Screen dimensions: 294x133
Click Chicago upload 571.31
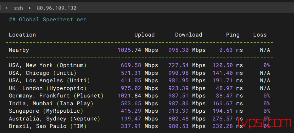coord(131,73)
